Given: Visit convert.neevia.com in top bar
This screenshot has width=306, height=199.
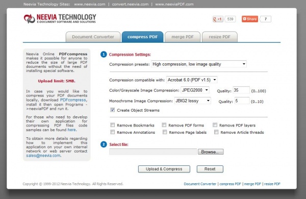Looking at the screenshot, I should (130, 4).
